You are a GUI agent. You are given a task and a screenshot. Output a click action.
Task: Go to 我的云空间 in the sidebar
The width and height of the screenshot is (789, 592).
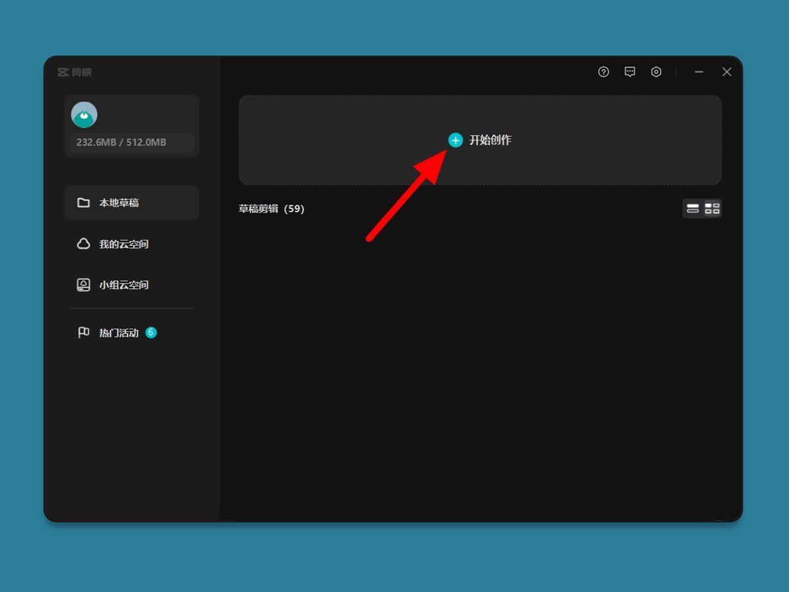(x=124, y=244)
